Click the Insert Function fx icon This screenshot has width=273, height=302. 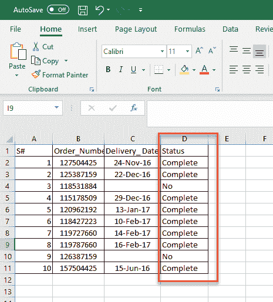click(134, 108)
